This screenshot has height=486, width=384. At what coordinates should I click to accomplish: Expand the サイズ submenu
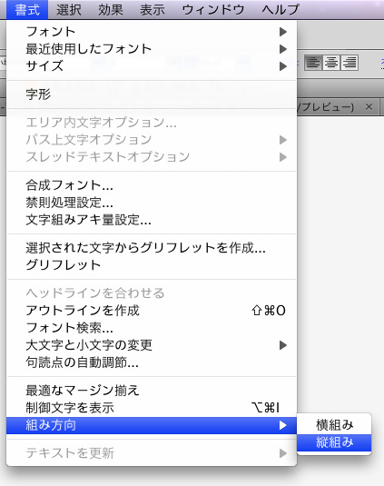point(152,66)
